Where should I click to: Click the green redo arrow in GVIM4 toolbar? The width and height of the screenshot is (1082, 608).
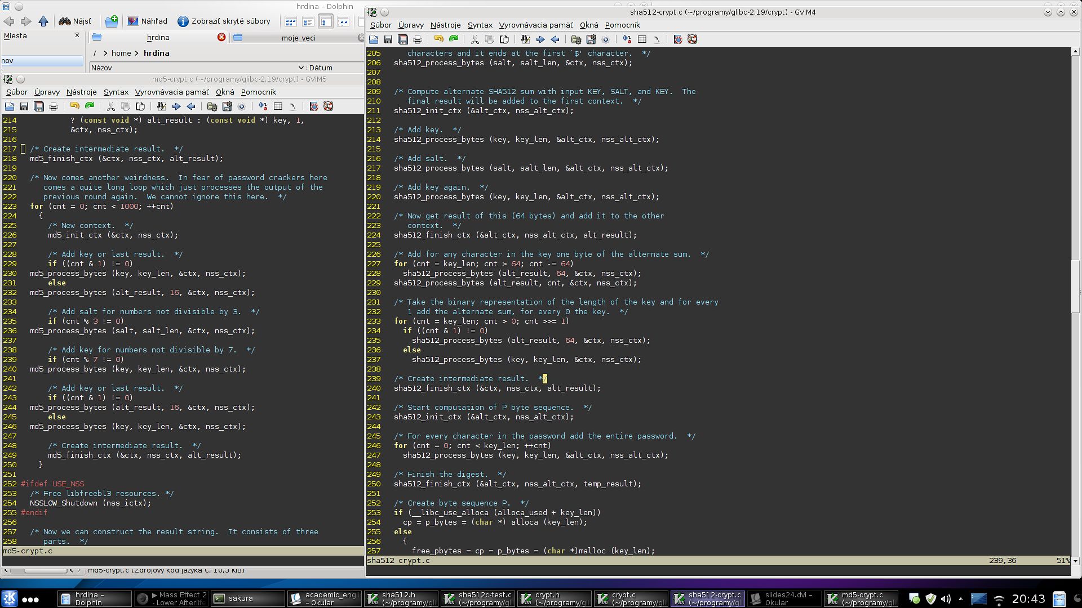(454, 39)
